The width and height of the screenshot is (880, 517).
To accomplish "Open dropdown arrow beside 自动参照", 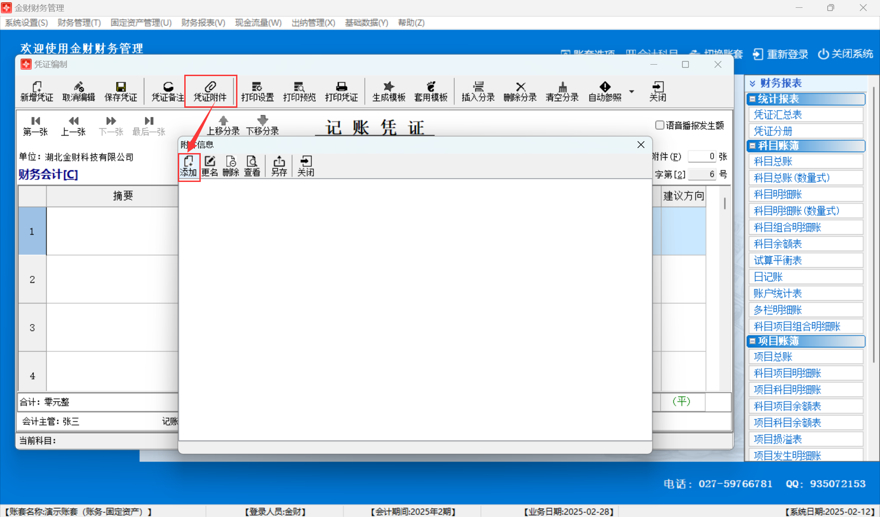I will 632,91.
